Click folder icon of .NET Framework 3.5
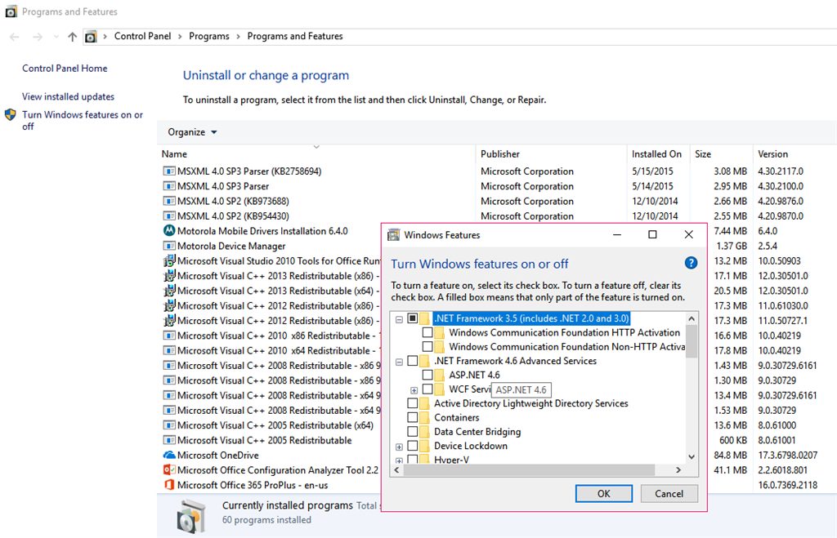The width and height of the screenshot is (837, 538). click(x=425, y=318)
